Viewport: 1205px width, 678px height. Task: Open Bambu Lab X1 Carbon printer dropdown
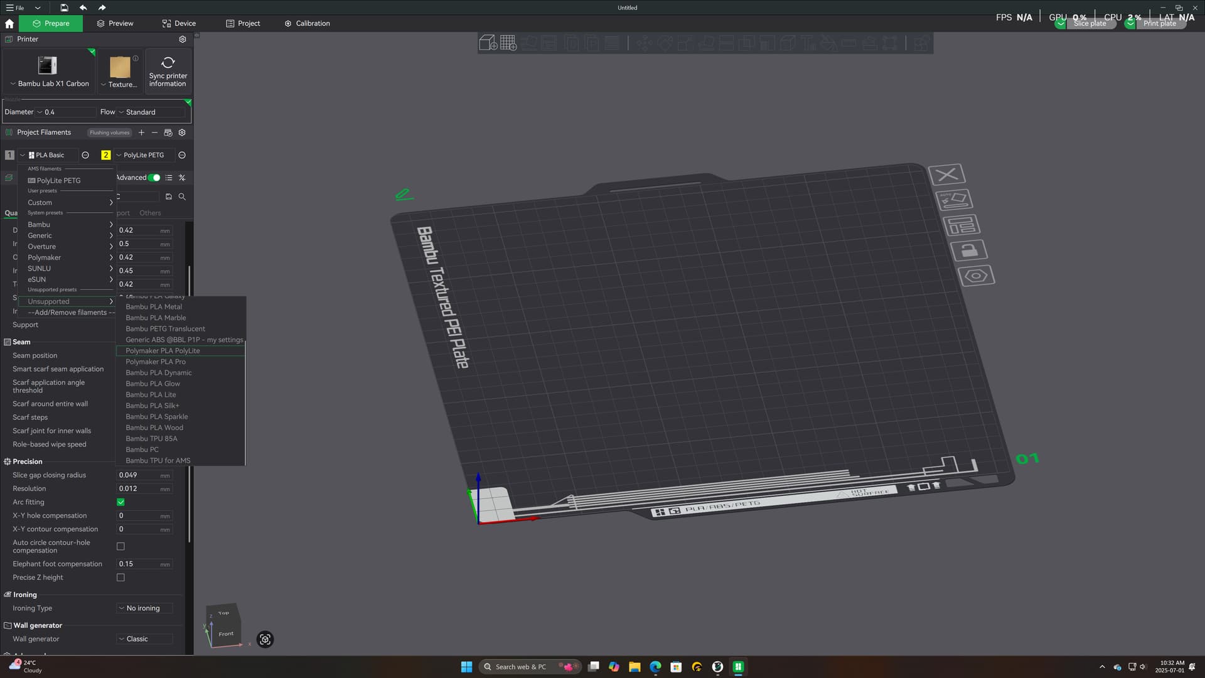49,83
